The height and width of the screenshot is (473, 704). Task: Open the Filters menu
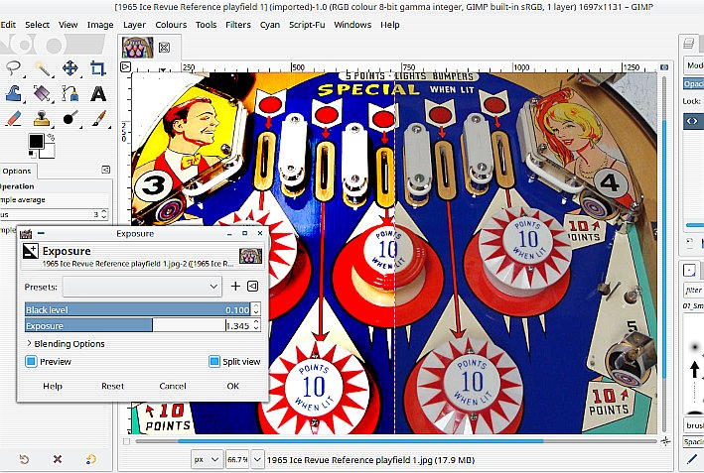(x=238, y=25)
